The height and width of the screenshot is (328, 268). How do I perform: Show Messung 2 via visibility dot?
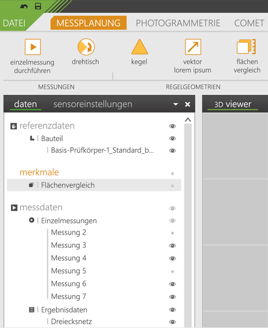(x=173, y=233)
